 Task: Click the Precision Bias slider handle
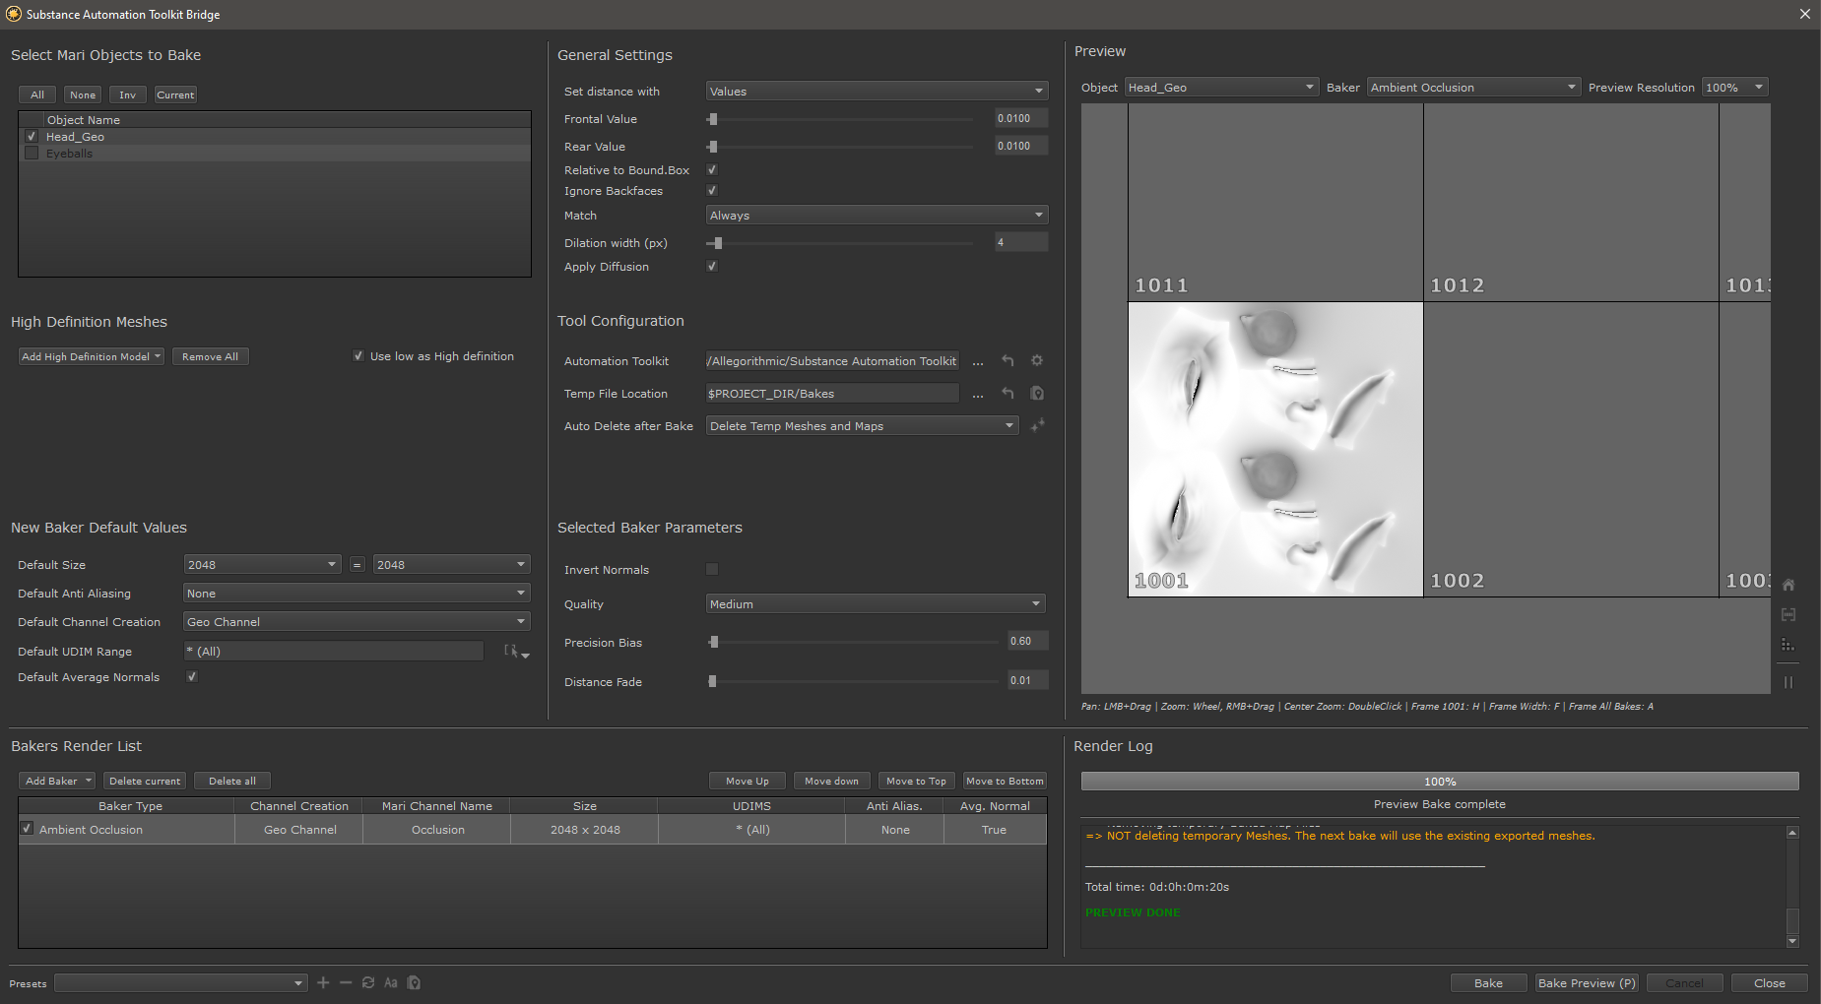pos(714,642)
